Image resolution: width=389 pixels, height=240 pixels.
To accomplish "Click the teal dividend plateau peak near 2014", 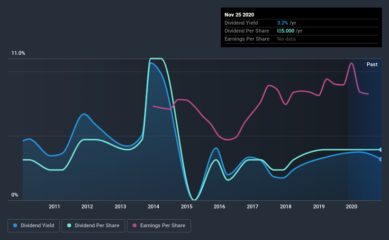I will (156, 59).
